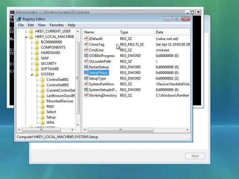Click the CmdLine string value icon

pos(86,50)
